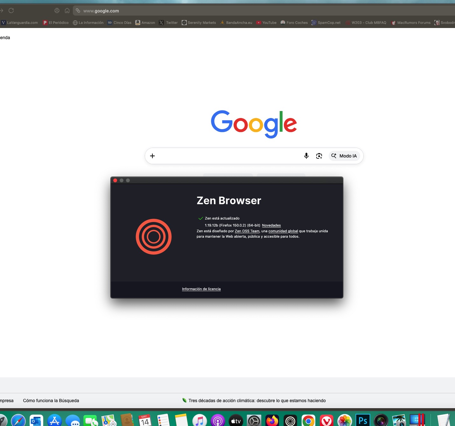455x426 pixels.
Task: Open Contacts from the Dock
Action: tap(127, 420)
